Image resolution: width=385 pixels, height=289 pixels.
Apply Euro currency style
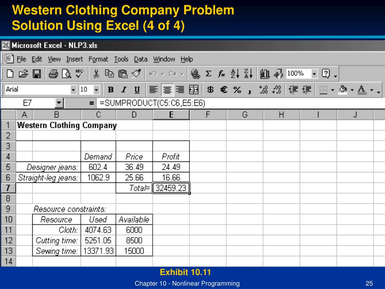(223, 90)
